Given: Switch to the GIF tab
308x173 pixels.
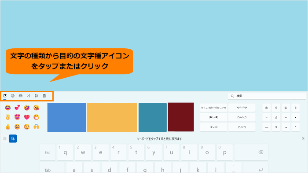Looking at the screenshot, I should (20, 96).
